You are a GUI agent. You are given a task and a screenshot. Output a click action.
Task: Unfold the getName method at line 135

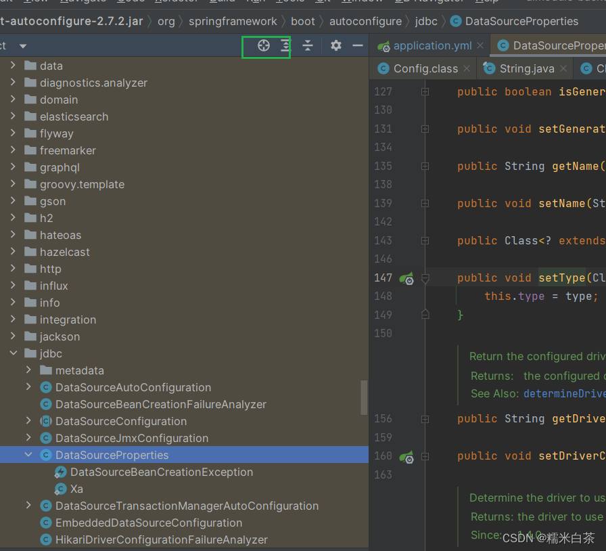pyautogui.click(x=425, y=166)
